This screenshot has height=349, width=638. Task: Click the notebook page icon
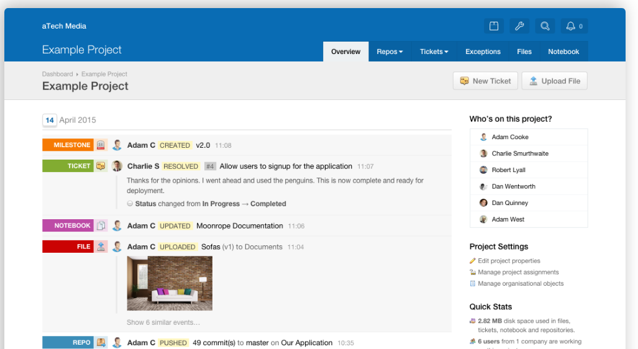(x=101, y=225)
